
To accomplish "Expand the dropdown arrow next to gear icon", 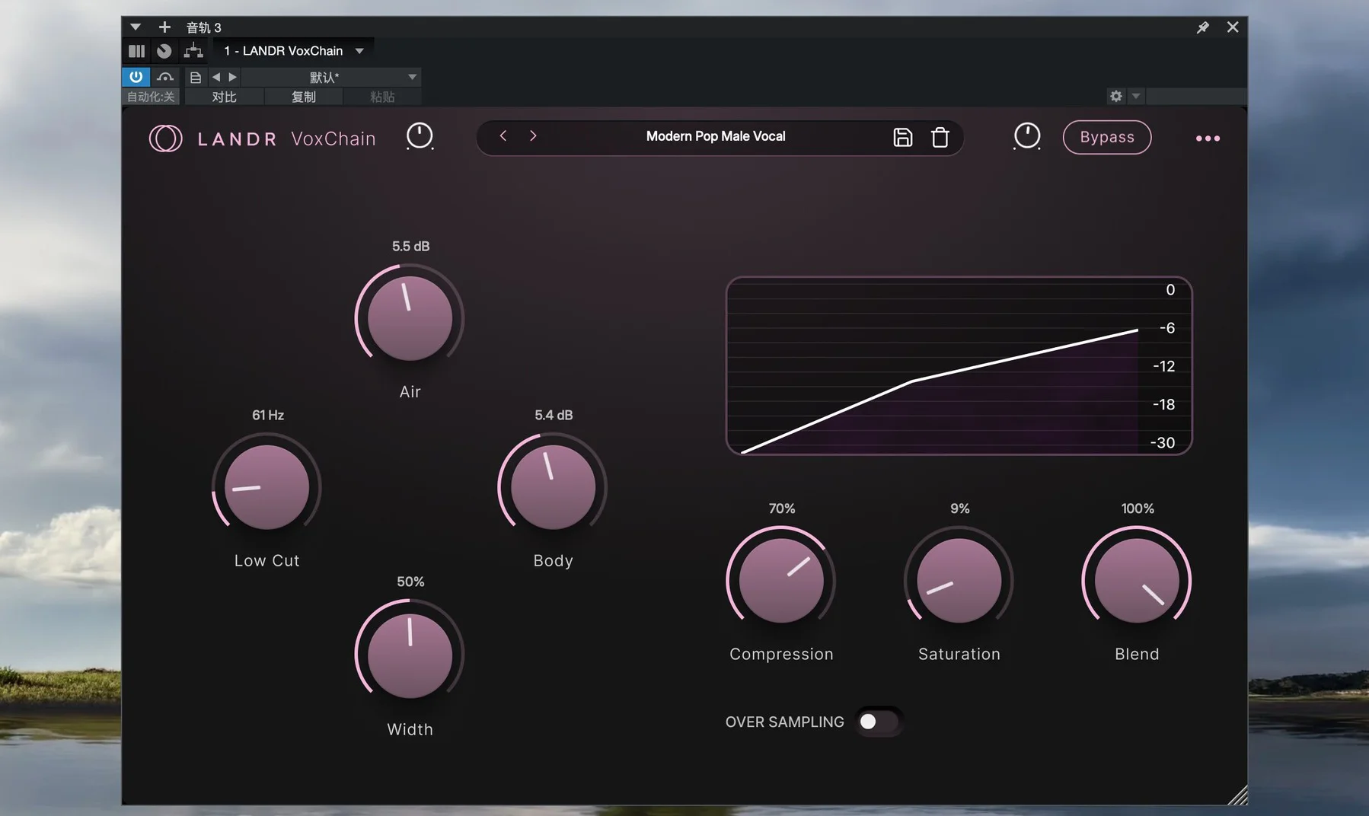I will 1135,96.
